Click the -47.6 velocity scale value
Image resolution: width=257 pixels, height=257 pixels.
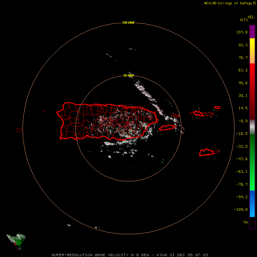pyautogui.click(x=242, y=159)
